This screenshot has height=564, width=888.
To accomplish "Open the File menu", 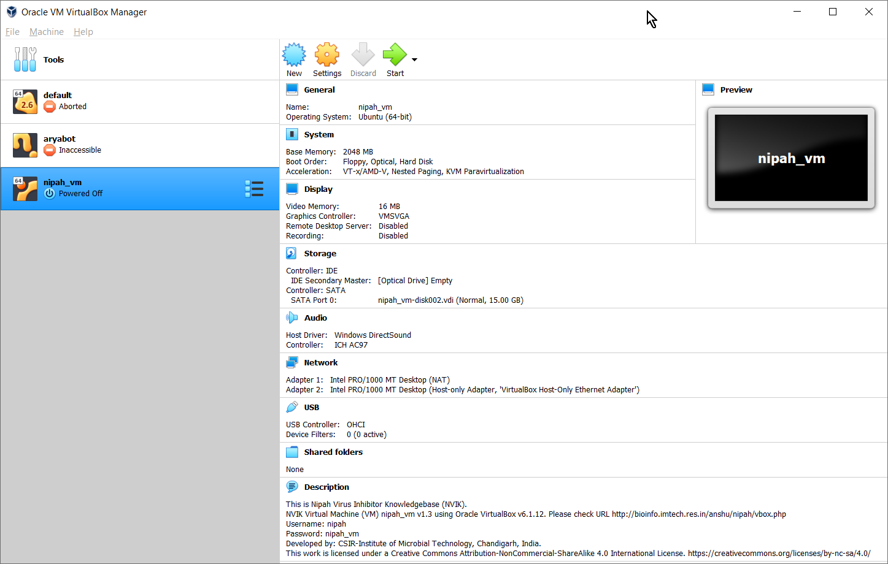I will coord(12,32).
